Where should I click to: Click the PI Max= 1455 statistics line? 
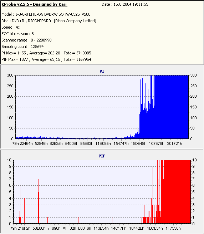coord(46,53)
